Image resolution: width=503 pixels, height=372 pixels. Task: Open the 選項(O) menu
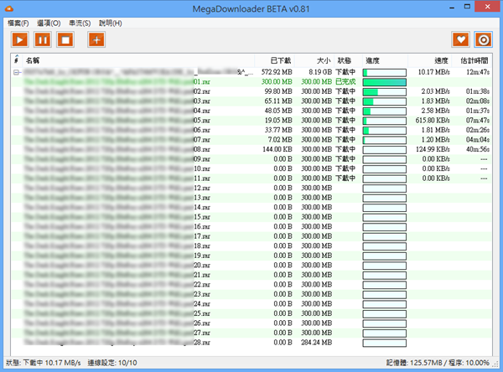coord(49,23)
